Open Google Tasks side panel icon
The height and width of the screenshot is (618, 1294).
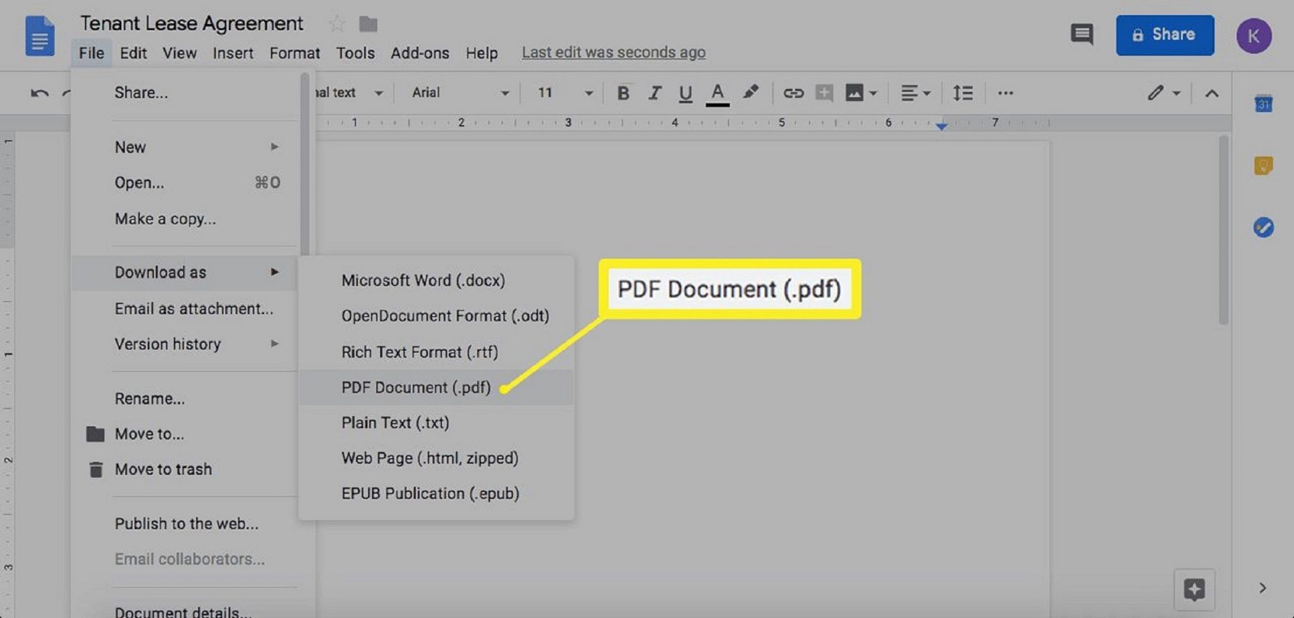point(1263,227)
